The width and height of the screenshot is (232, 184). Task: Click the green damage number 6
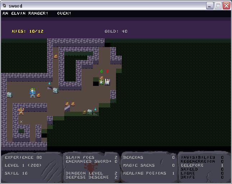[x=102, y=71]
